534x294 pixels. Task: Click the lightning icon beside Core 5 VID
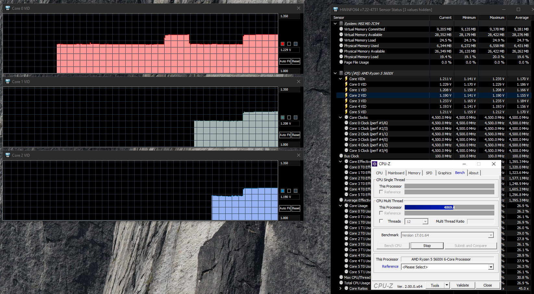[346, 112]
